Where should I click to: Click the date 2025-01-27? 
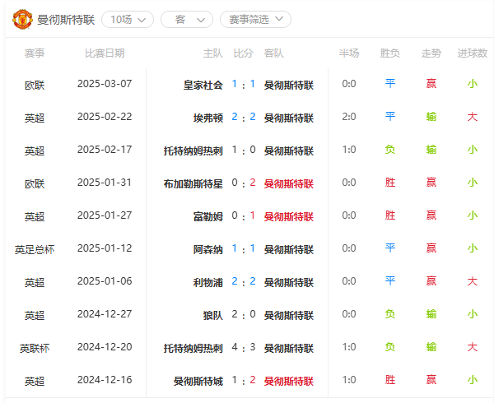pyautogui.click(x=105, y=215)
